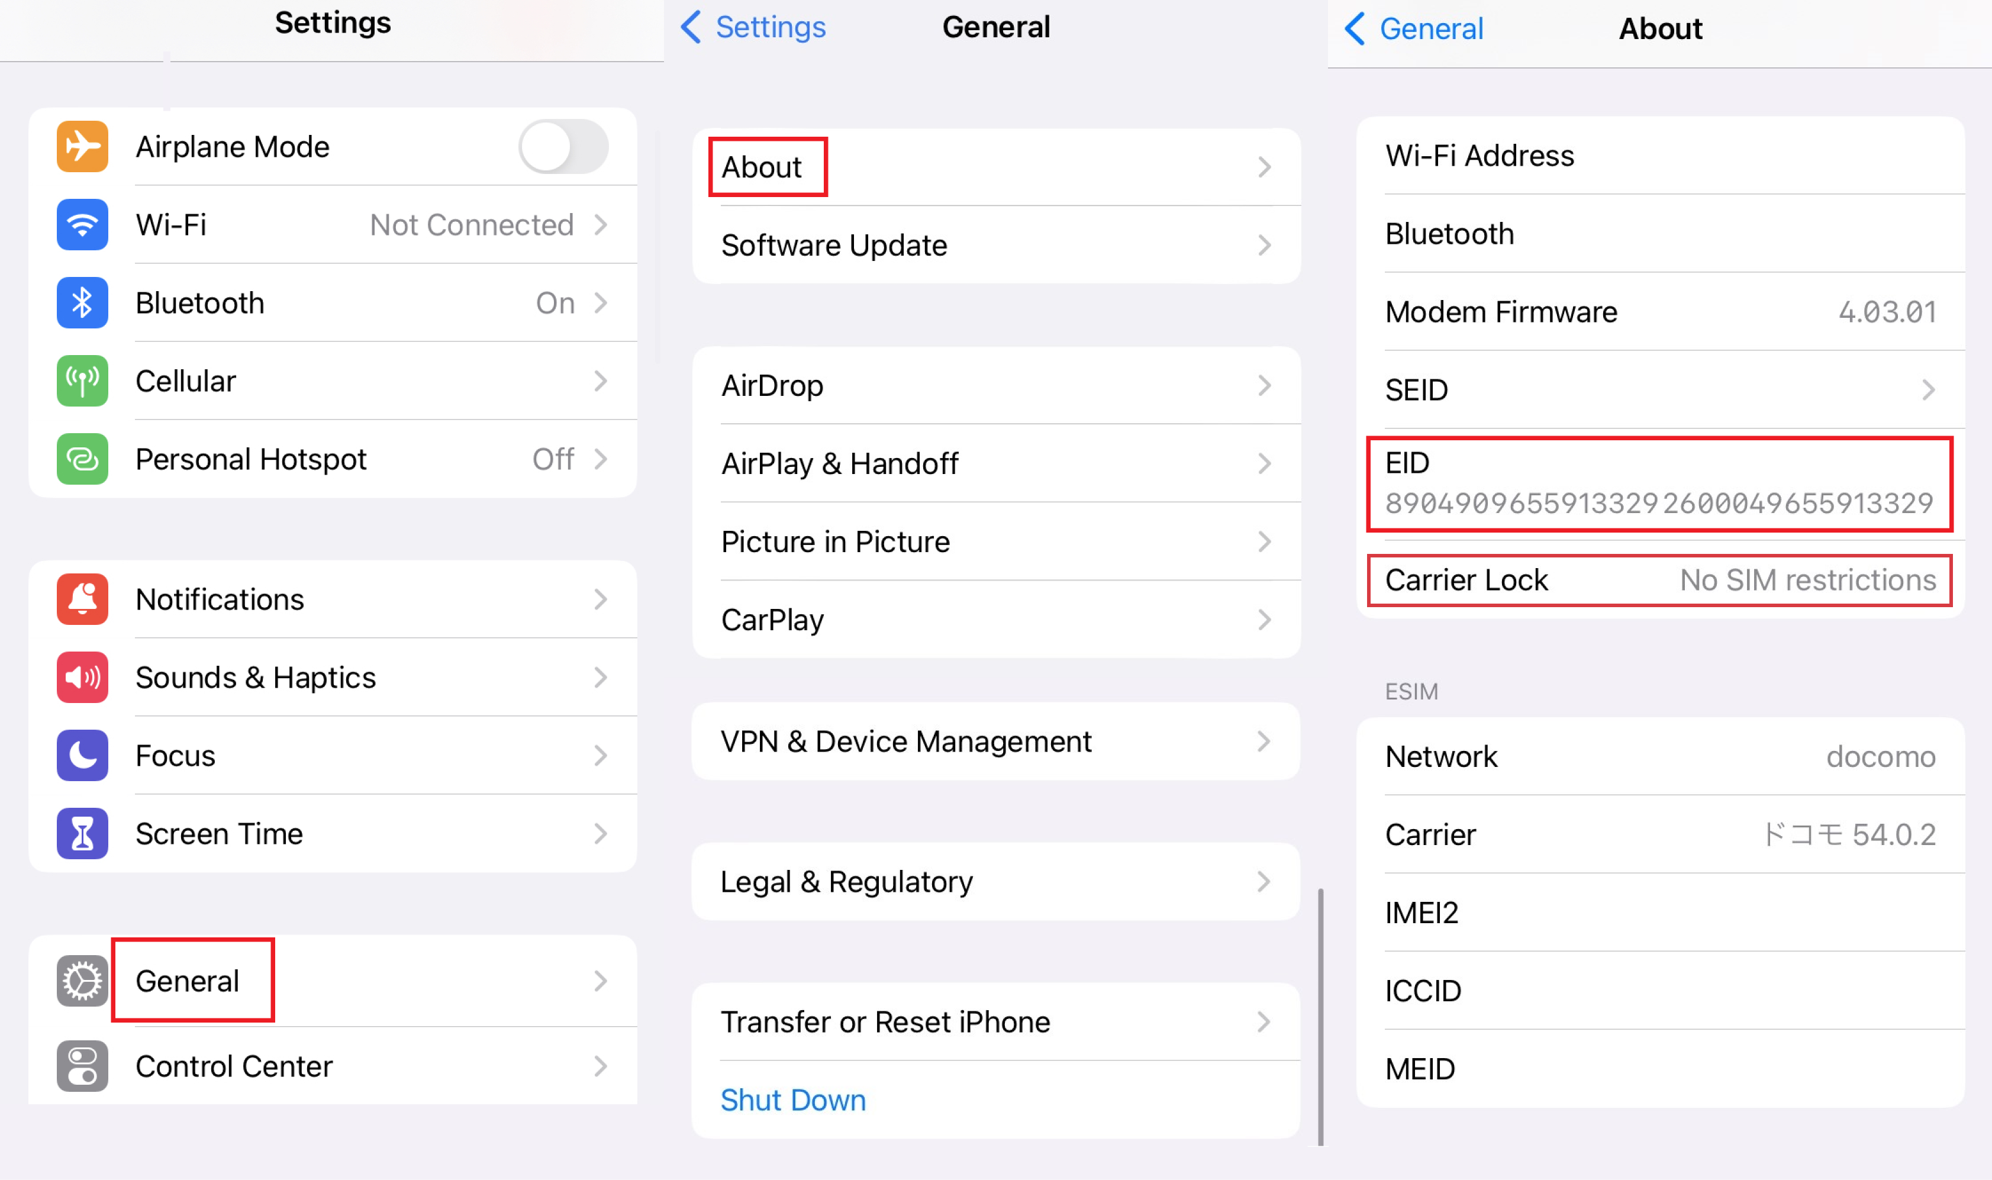The width and height of the screenshot is (1992, 1180).
Task: Tap the blue Shut Down link
Action: tap(793, 1100)
